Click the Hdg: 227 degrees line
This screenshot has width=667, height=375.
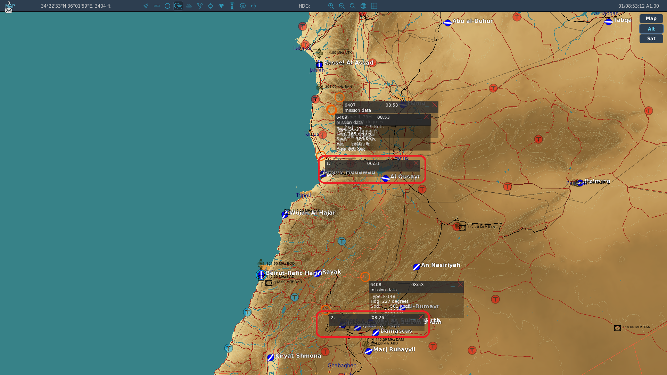pos(389,301)
